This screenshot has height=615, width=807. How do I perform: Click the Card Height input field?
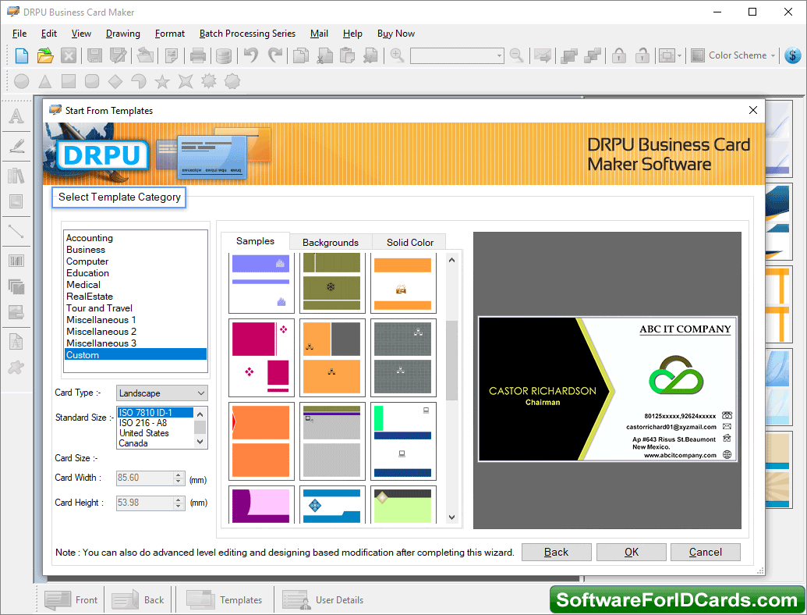145,503
